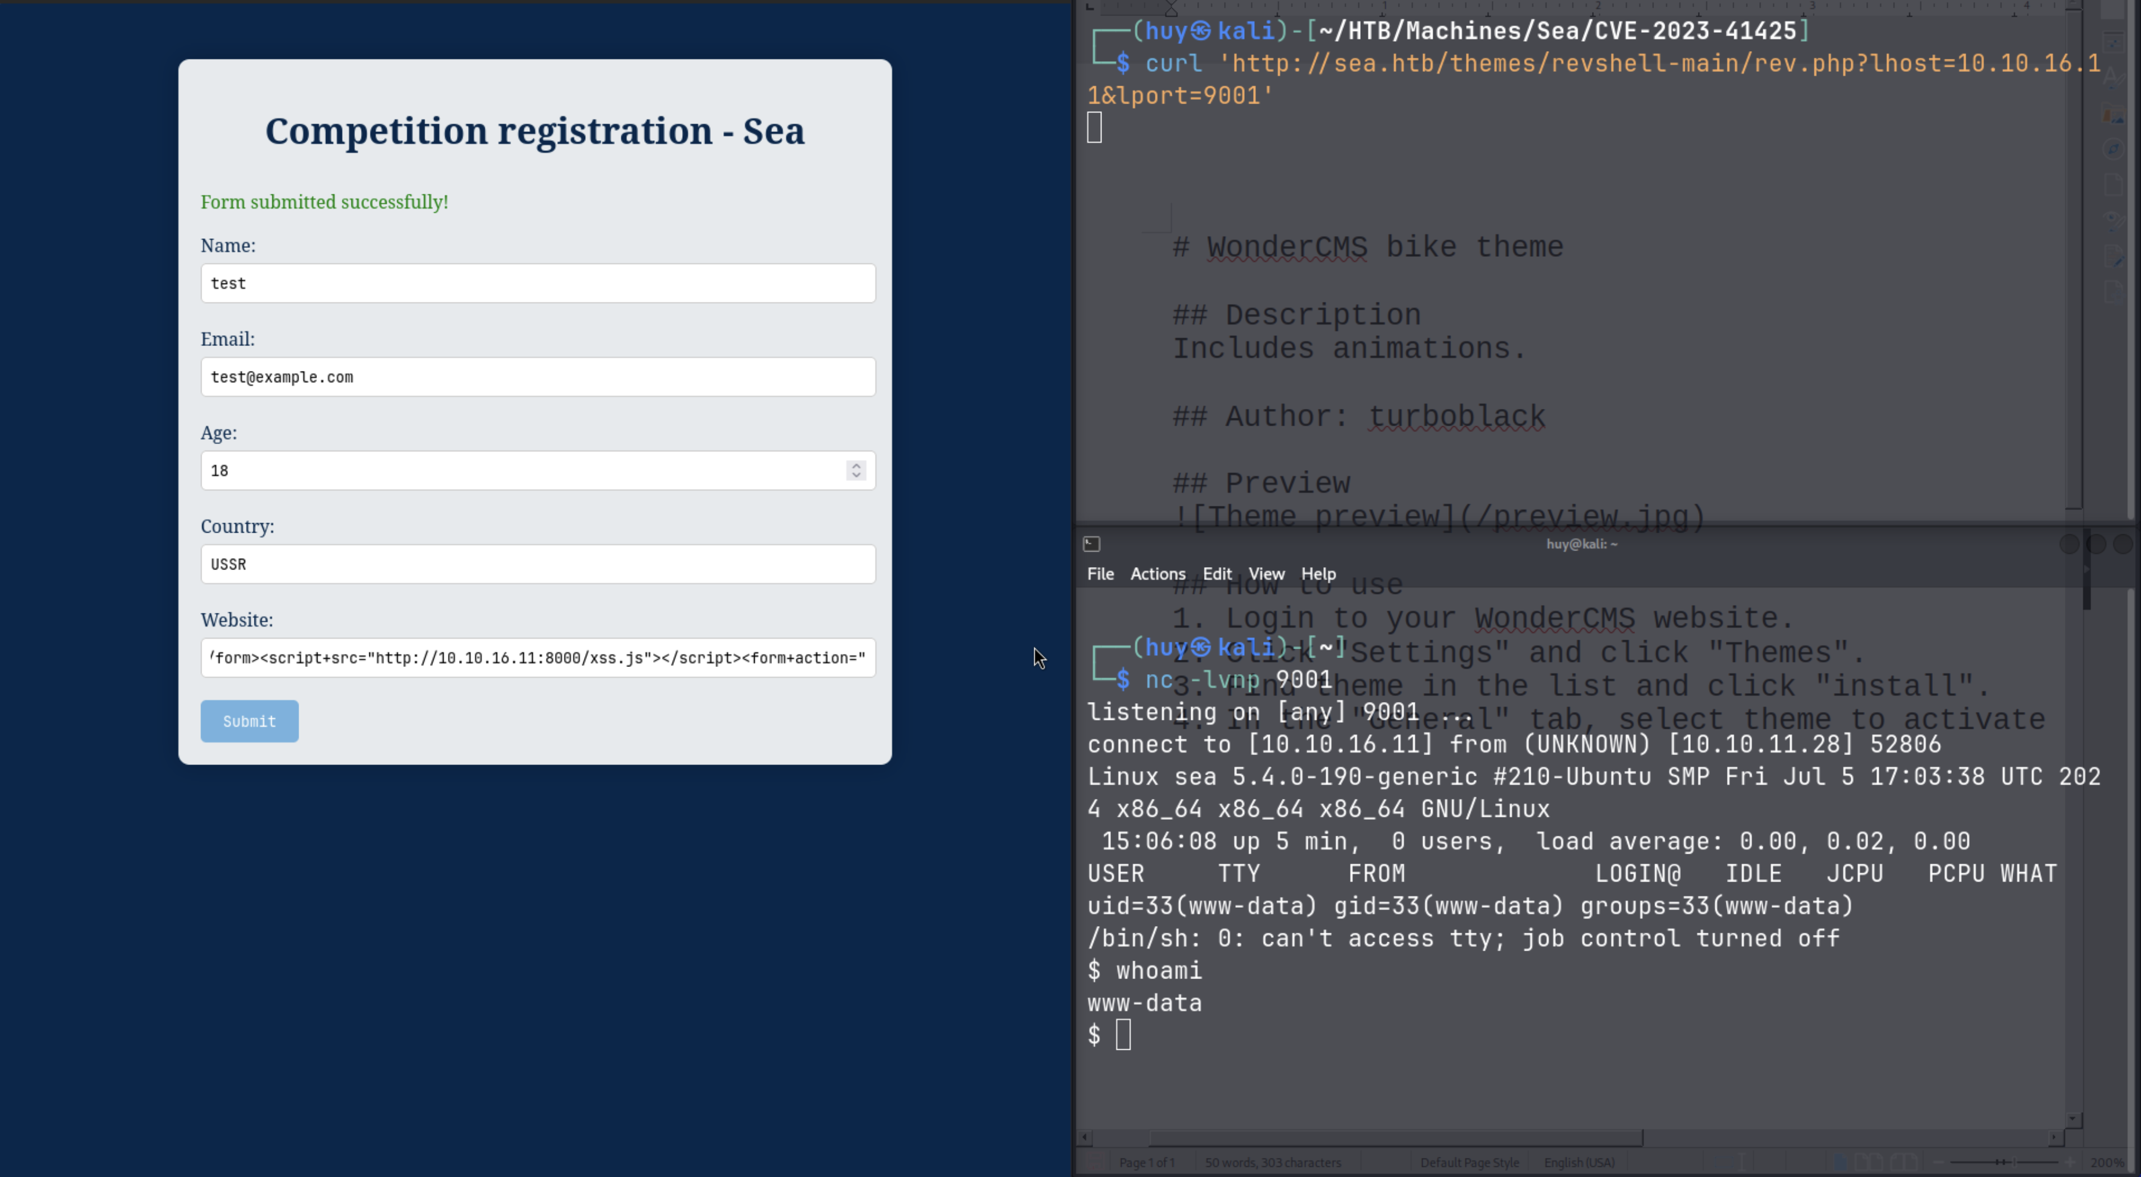Screen dimensions: 2141x1177
Task: Open English (USA) language selector
Action: point(1578,1162)
